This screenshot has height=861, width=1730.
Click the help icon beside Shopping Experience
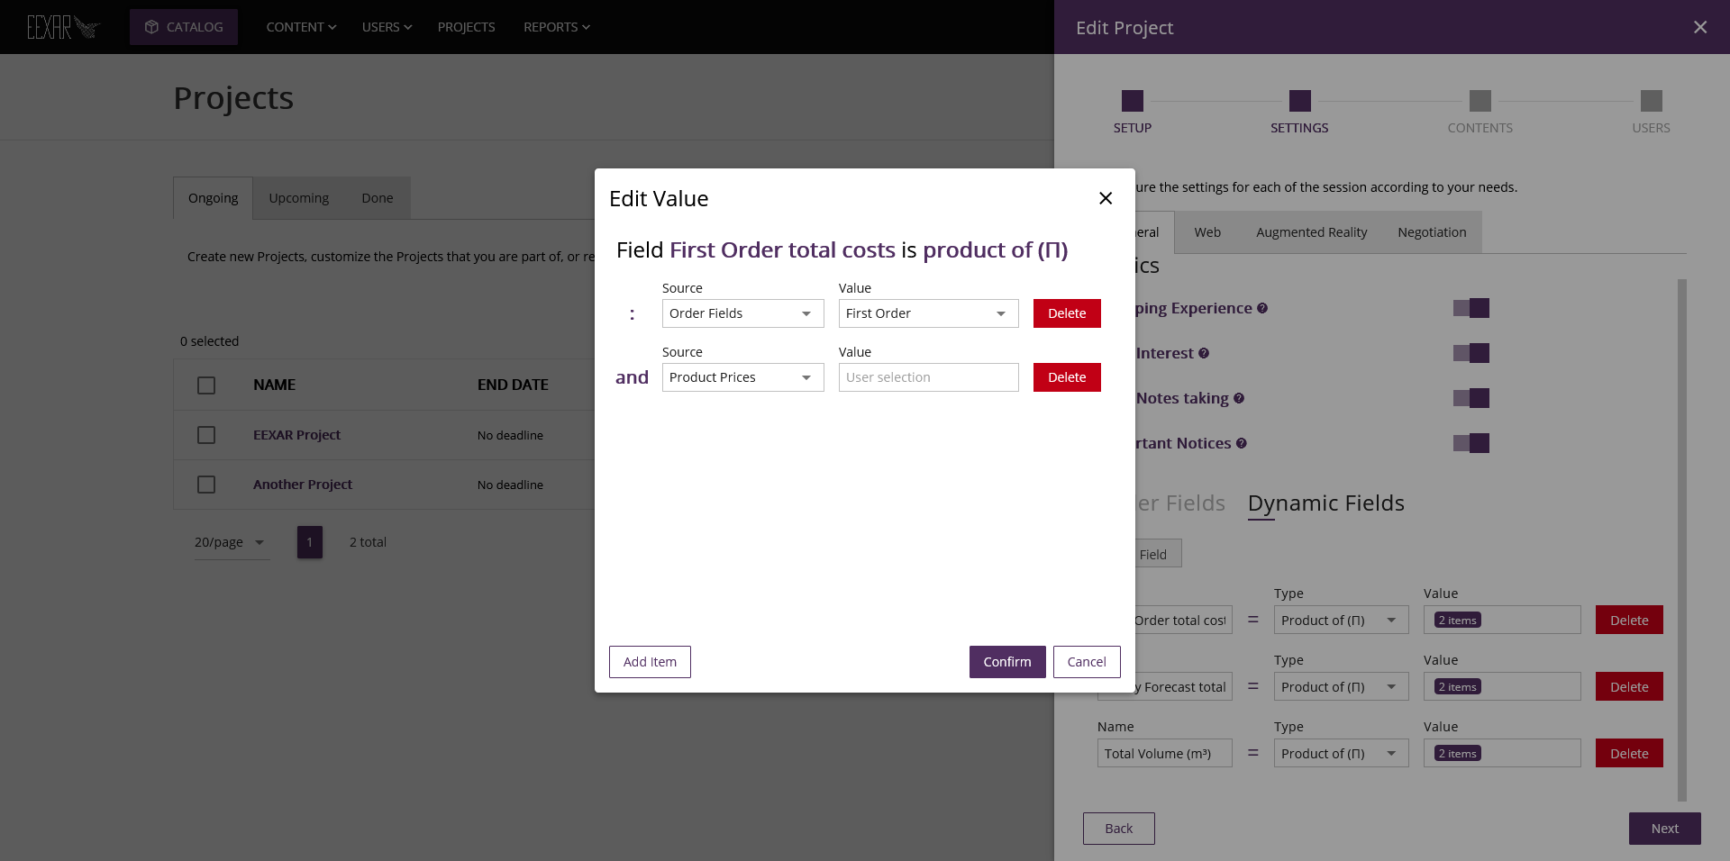(1262, 308)
